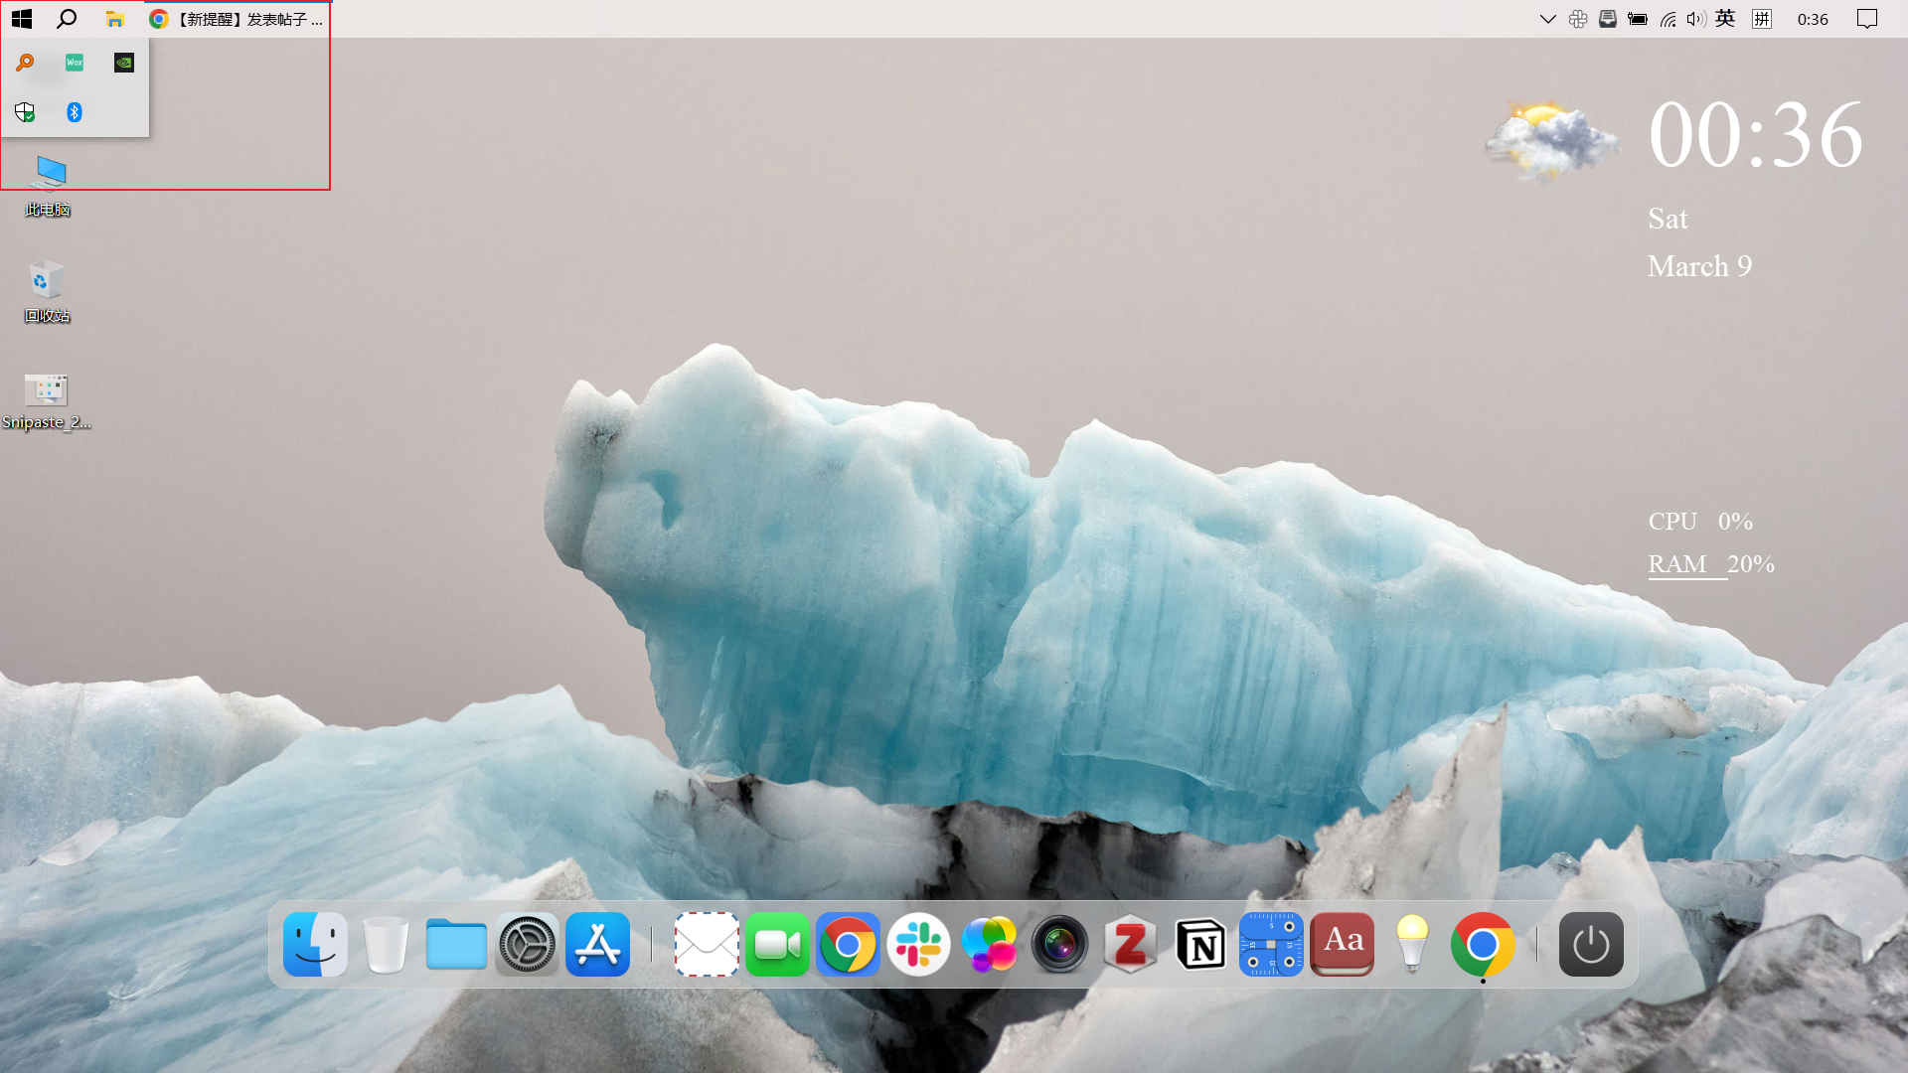1908x1073 pixels.
Task: Click the CPU 0% usage readout
Action: [1700, 521]
